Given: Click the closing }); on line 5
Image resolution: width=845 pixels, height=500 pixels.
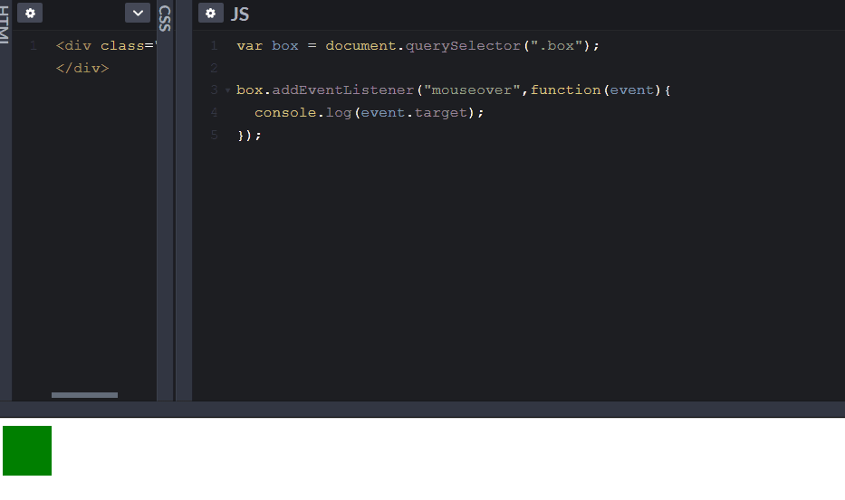Looking at the screenshot, I should click(249, 135).
